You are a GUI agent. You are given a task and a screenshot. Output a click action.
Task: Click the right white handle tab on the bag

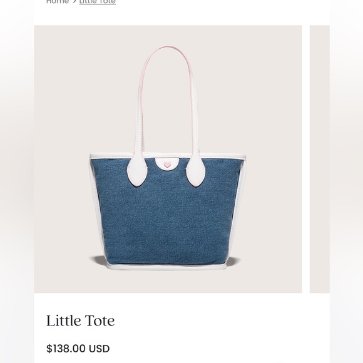pyautogui.click(x=196, y=171)
